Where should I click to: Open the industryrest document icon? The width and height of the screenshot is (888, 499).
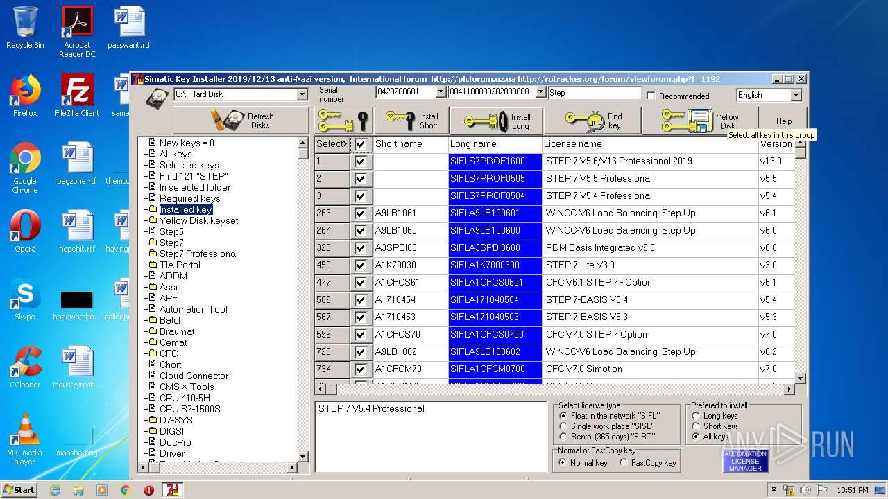click(77, 367)
